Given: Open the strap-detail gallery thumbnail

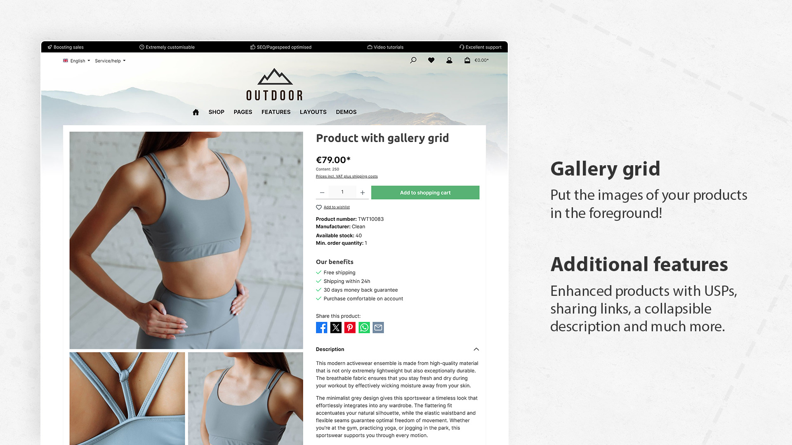Looking at the screenshot, I should (127, 398).
